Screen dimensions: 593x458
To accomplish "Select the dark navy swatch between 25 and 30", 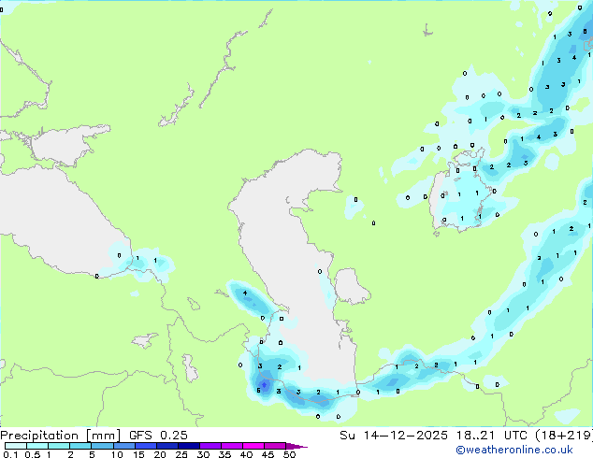I will coord(189,446).
